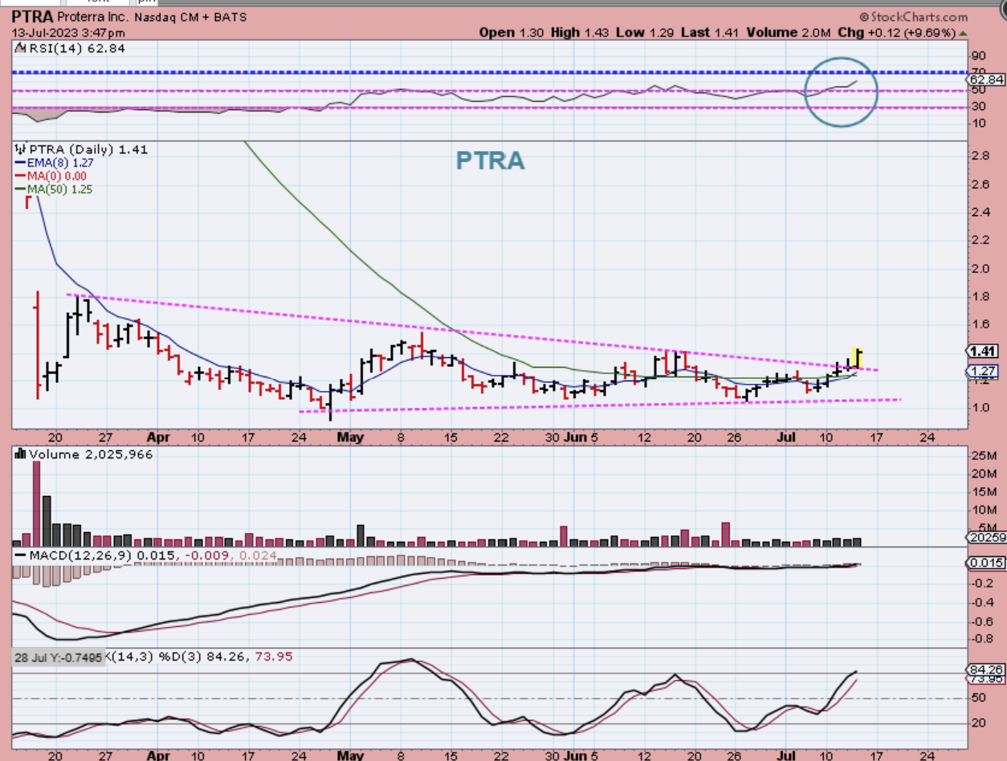Click the 2.0 price axis label
1007x761 pixels.
click(x=980, y=268)
